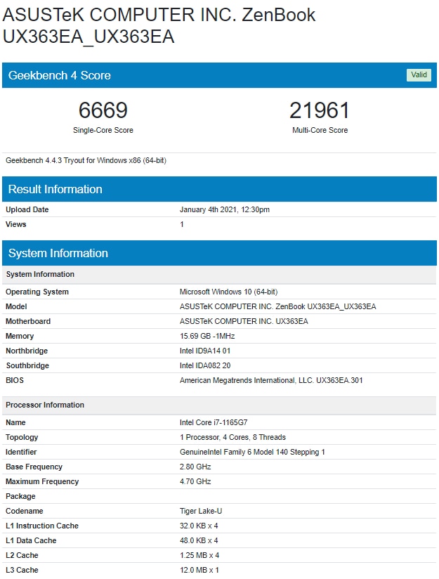Click the L3 Cache label

point(22,570)
